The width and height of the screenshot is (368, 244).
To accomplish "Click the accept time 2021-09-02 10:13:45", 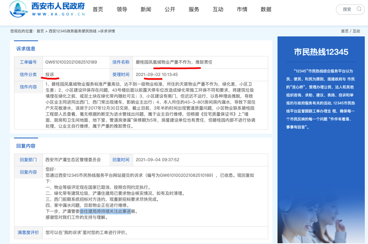I will [157, 75].
